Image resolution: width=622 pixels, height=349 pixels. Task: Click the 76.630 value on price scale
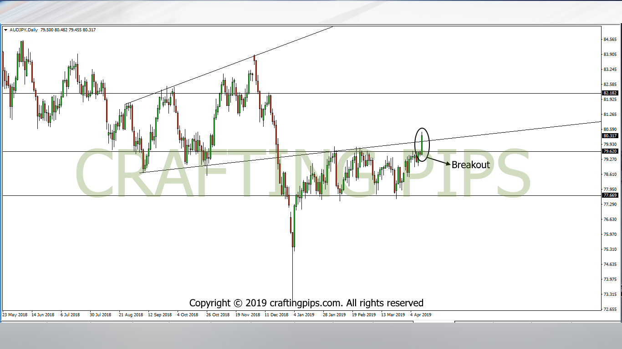pos(610,219)
